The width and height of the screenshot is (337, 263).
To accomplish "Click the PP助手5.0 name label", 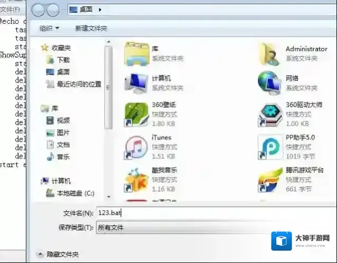I will (300, 137).
